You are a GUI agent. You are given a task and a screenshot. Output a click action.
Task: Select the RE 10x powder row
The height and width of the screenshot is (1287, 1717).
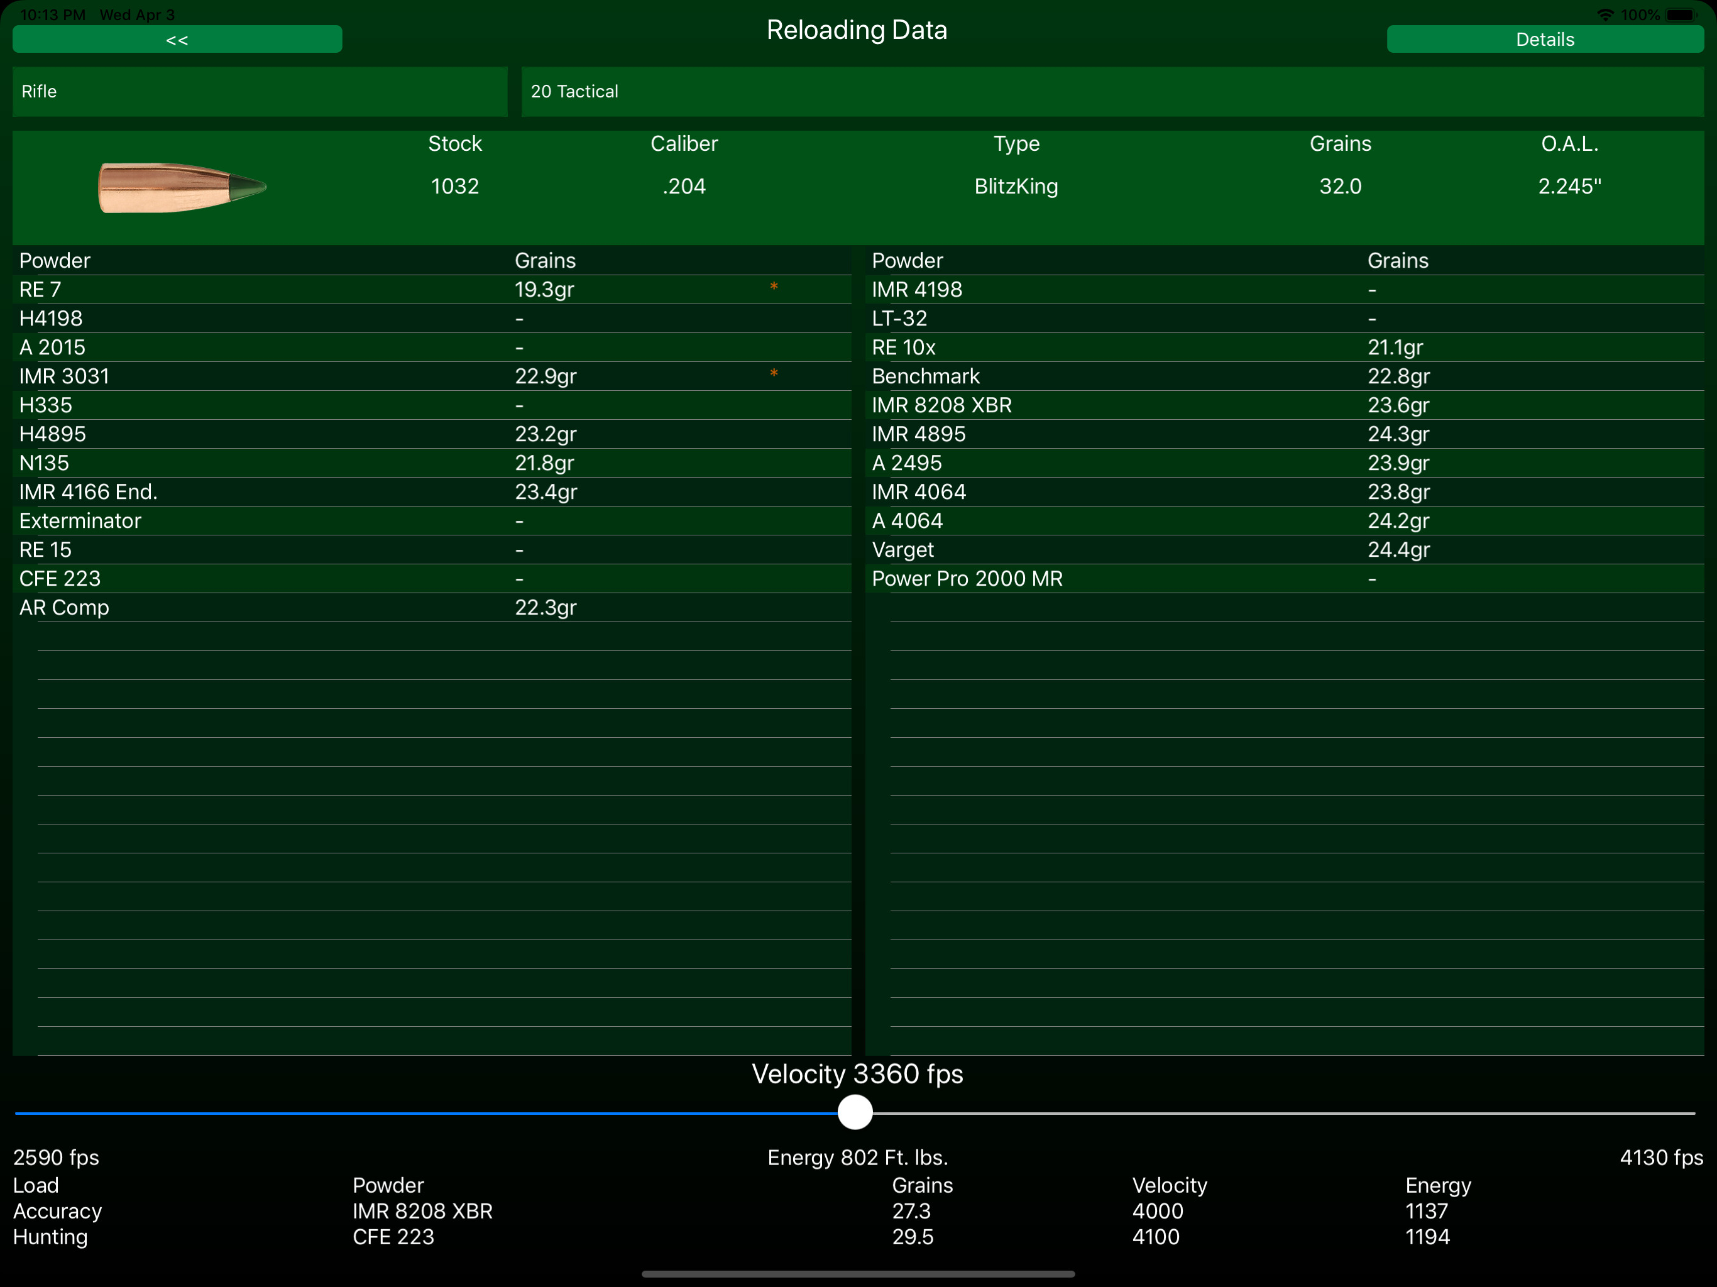coord(1285,347)
